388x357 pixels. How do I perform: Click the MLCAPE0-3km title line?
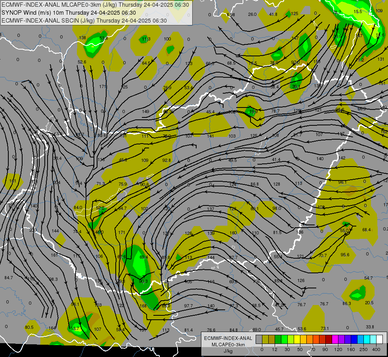[95, 5]
